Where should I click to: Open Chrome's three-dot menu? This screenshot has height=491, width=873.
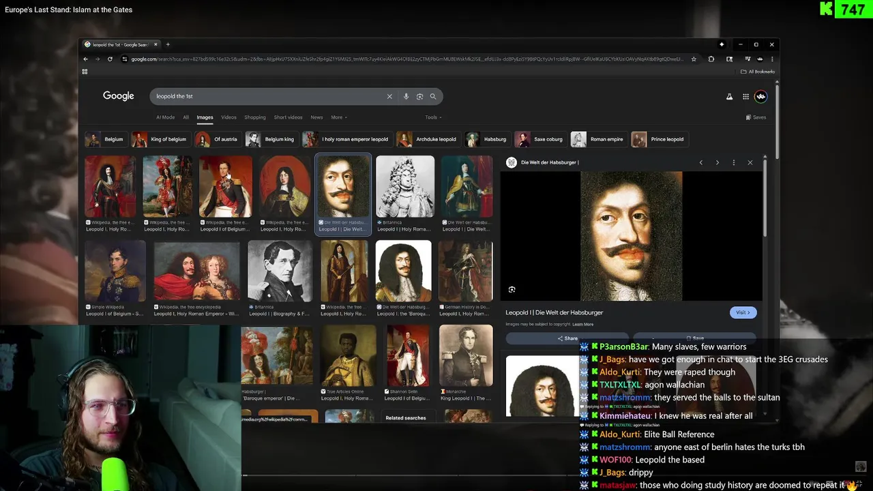point(772,59)
